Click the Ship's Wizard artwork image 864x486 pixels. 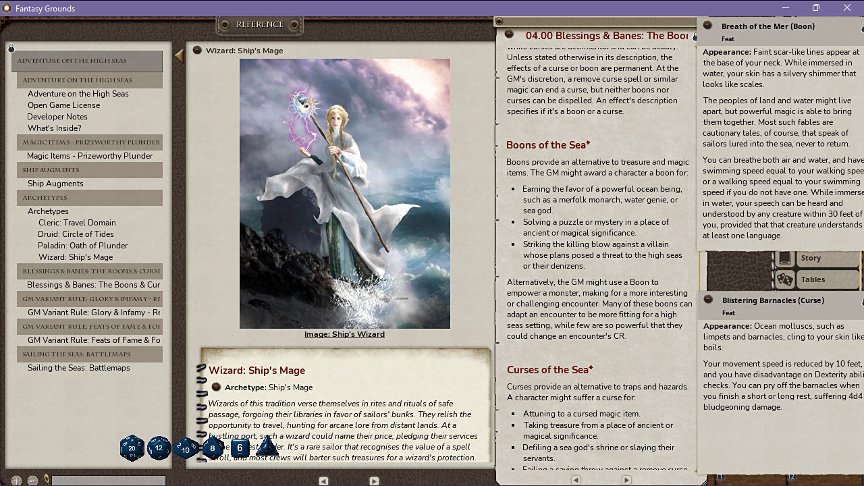tap(344, 194)
